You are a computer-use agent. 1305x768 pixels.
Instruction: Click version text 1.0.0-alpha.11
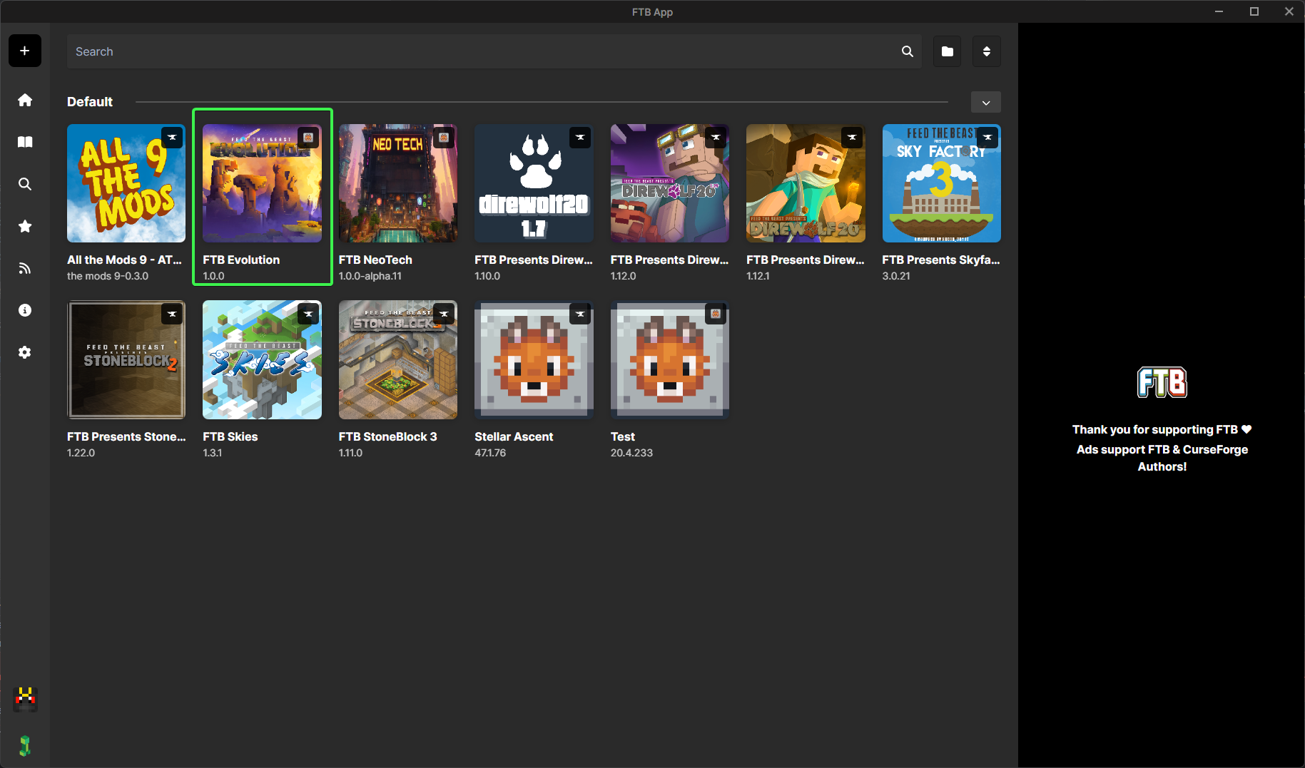(x=370, y=276)
